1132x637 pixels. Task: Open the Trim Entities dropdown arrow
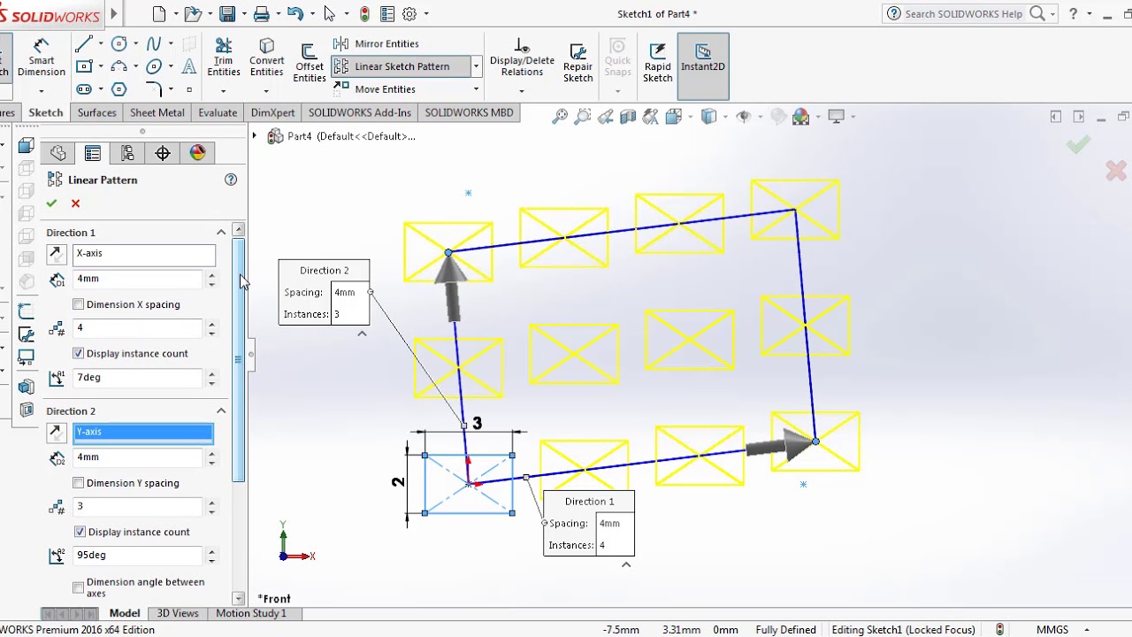click(224, 89)
